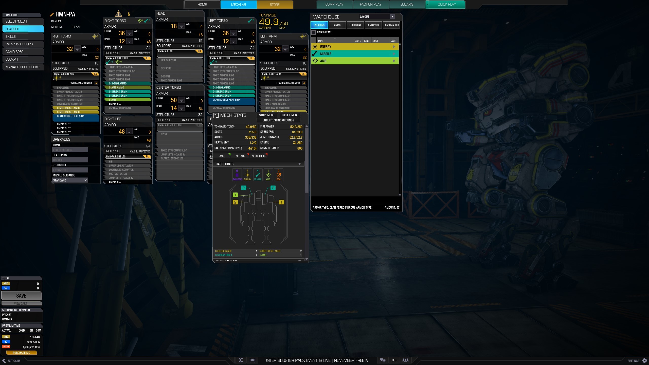Open the Layout dropdown in Warehouse
This screenshot has width=649, height=365.
pos(392,16)
